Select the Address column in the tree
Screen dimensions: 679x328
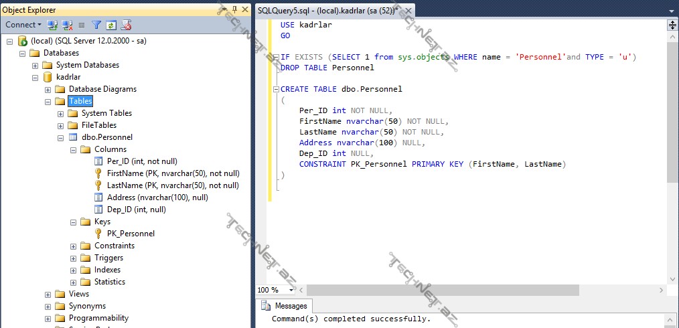coord(157,197)
